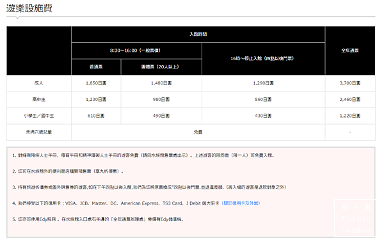Select note 3 about after-four ticket refunds

coord(149,187)
